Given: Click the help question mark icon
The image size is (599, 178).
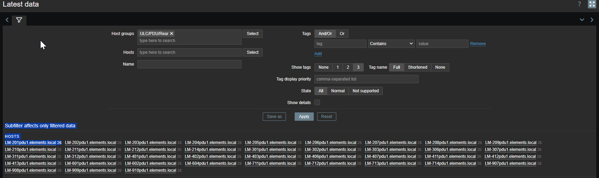Looking at the screenshot, I should coord(579,4).
